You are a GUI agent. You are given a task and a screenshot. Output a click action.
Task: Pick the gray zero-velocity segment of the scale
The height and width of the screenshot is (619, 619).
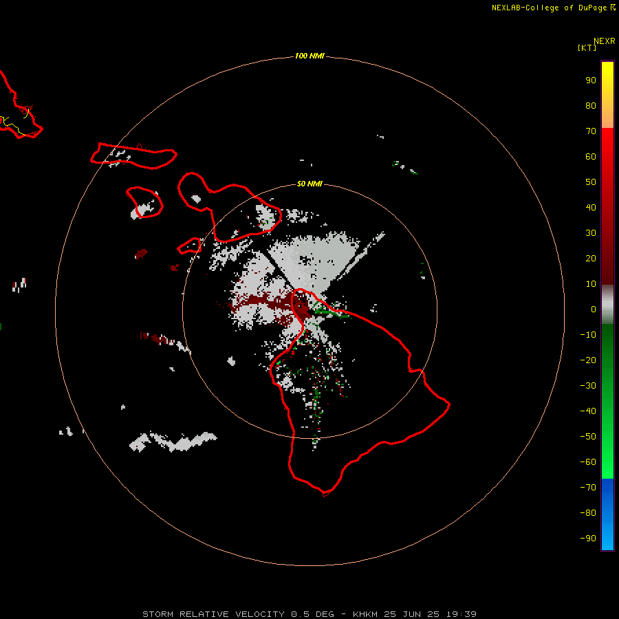click(607, 305)
